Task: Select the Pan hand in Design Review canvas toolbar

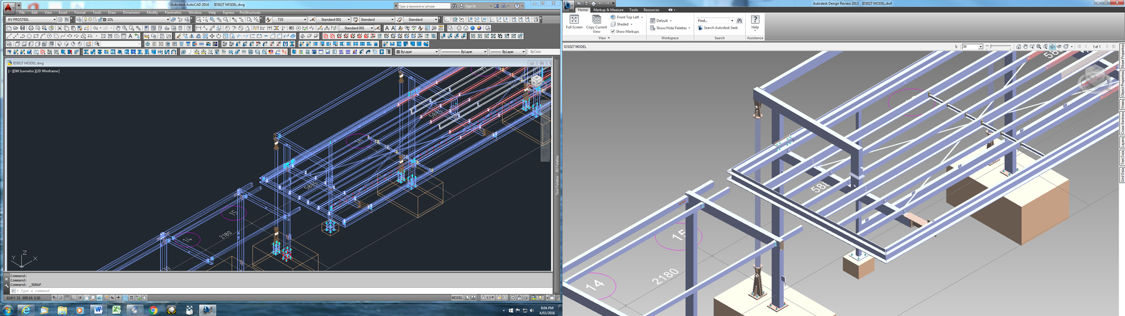Action: point(1025,47)
